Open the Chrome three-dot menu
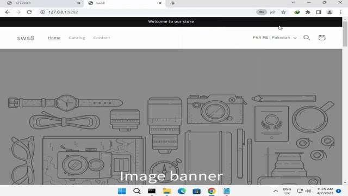Screen dimensions: 348x196 [x=341, y=12]
